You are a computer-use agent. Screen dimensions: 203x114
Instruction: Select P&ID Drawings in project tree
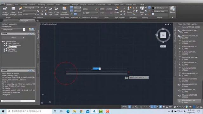coord(13,43)
